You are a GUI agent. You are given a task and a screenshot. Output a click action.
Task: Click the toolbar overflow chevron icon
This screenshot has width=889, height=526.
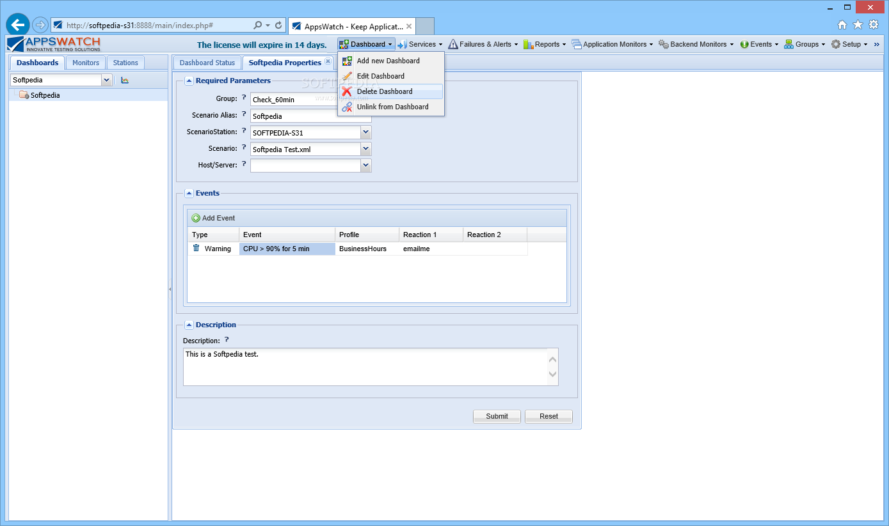point(877,44)
